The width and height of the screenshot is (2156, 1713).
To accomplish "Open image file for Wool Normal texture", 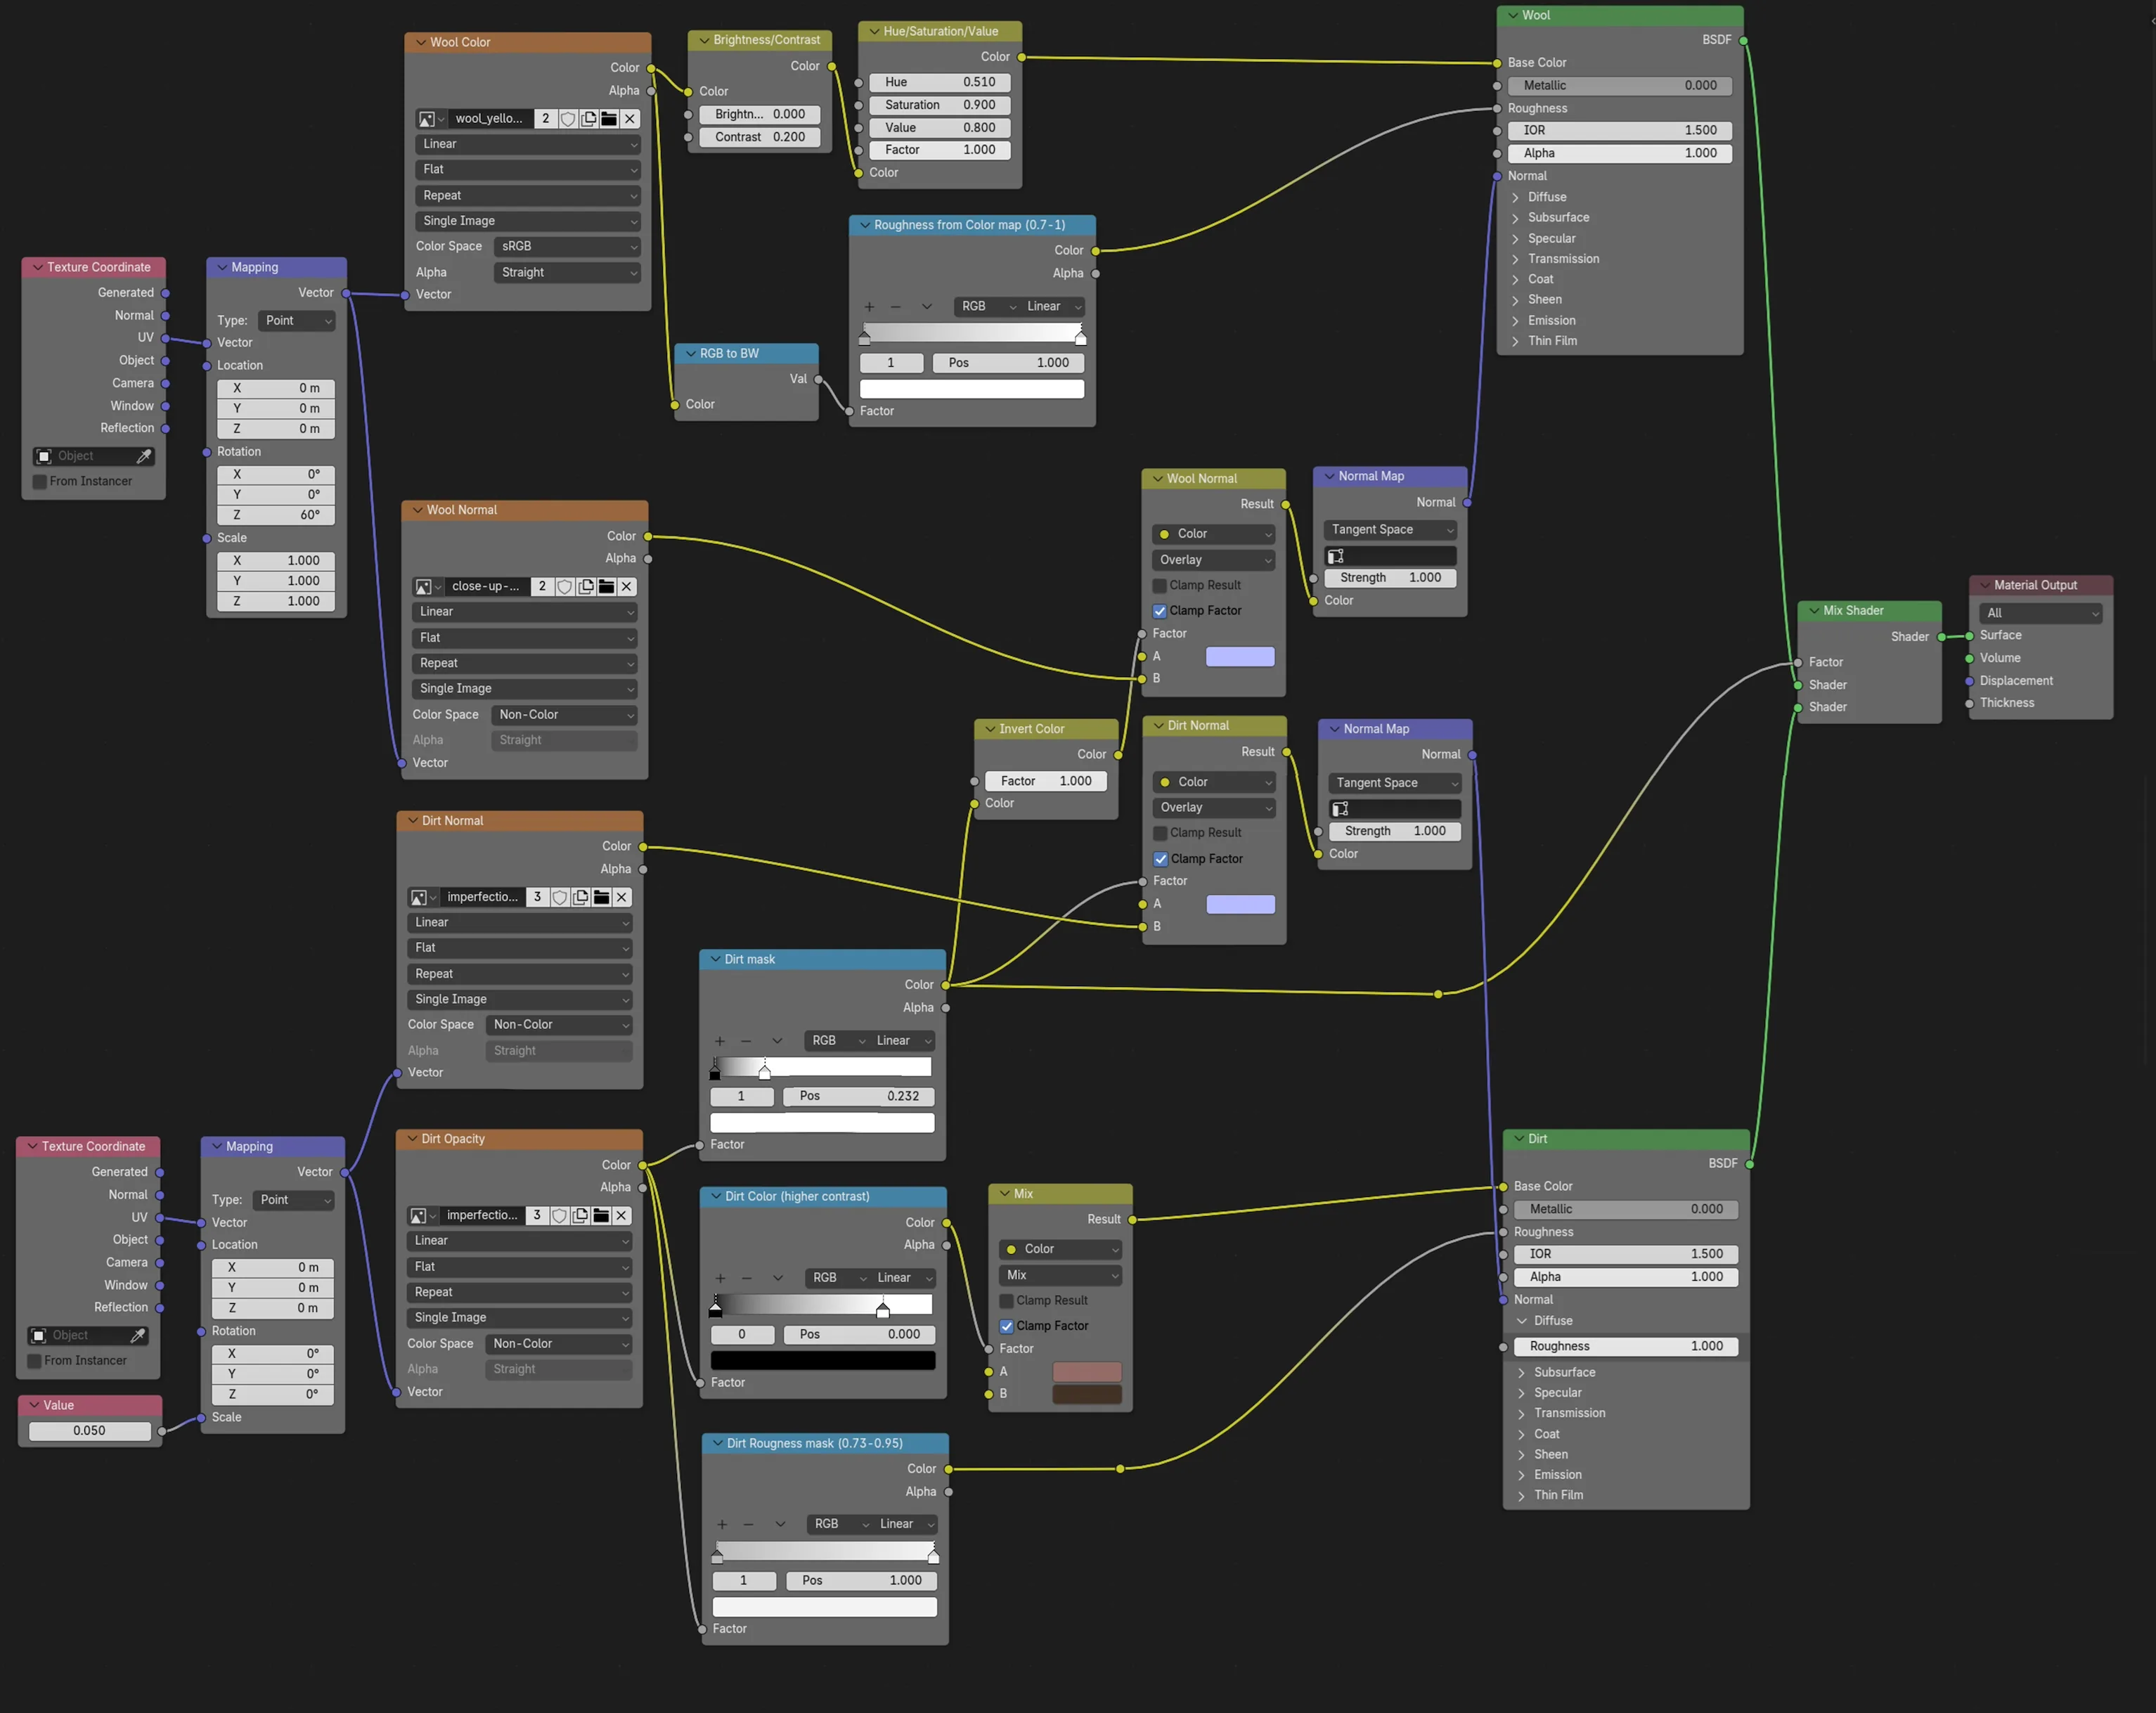I will click(x=606, y=586).
